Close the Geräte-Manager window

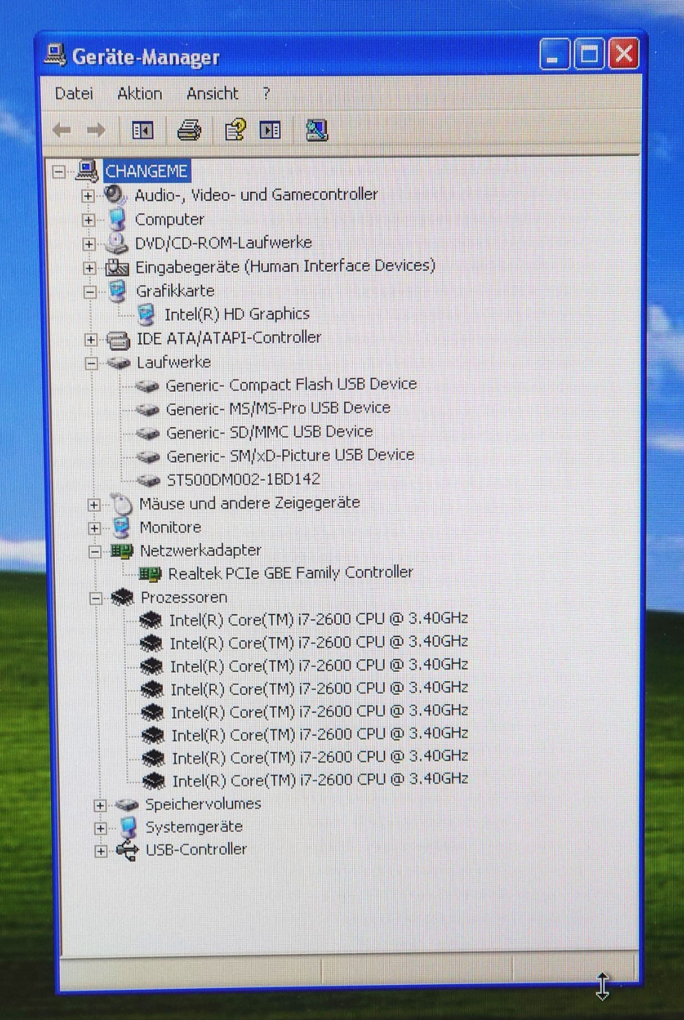pos(624,54)
